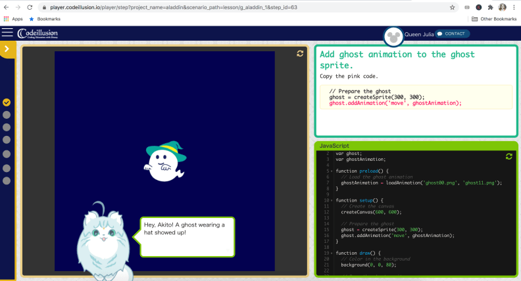Click the browser's mail extension icon
Image resolution: width=521 pixels, height=281 pixels.
click(467, 7)
